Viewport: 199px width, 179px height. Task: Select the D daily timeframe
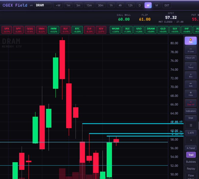pyautogui.click(x=140, y=5)
